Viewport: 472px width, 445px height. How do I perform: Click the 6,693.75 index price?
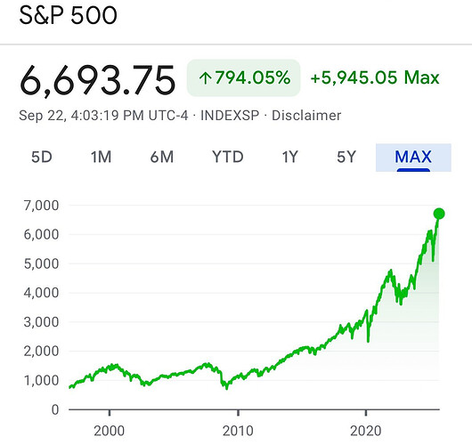coord(97,81)
